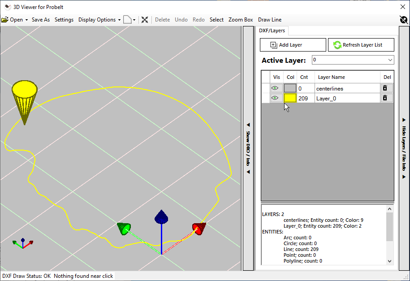Click the DXF Draw Status text in status bar
410x281 pixels.
click(26, 276)
